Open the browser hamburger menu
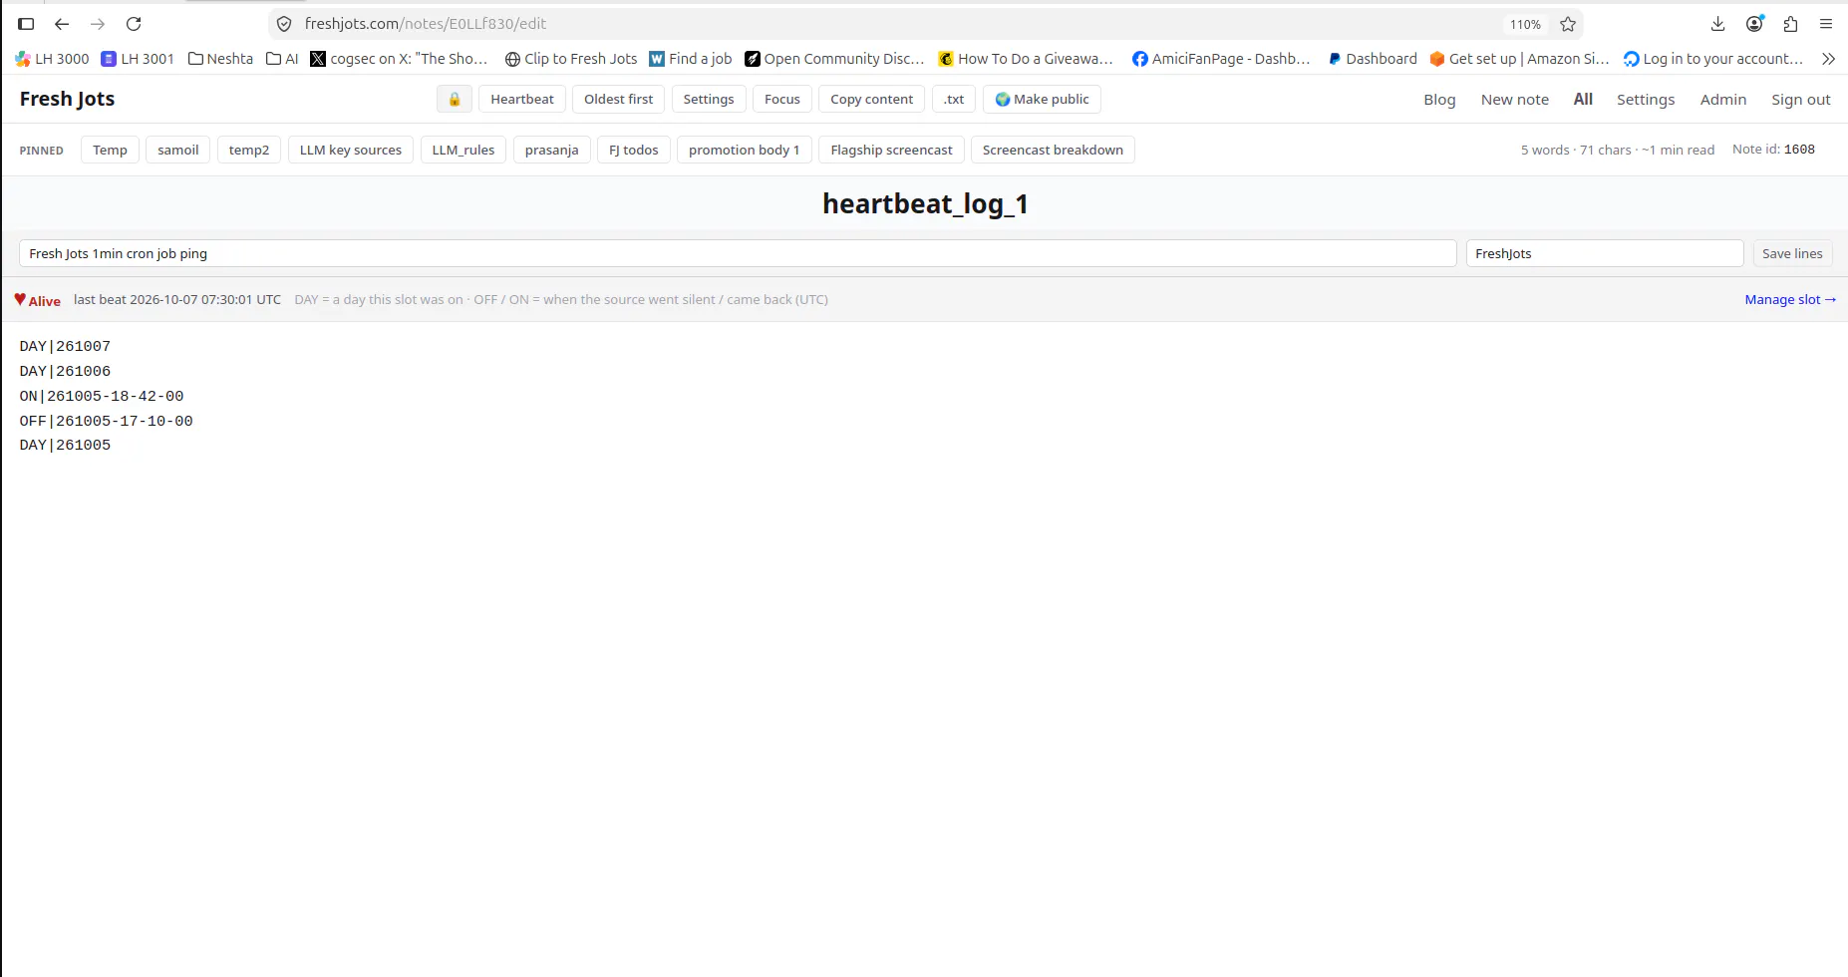 1826,24
